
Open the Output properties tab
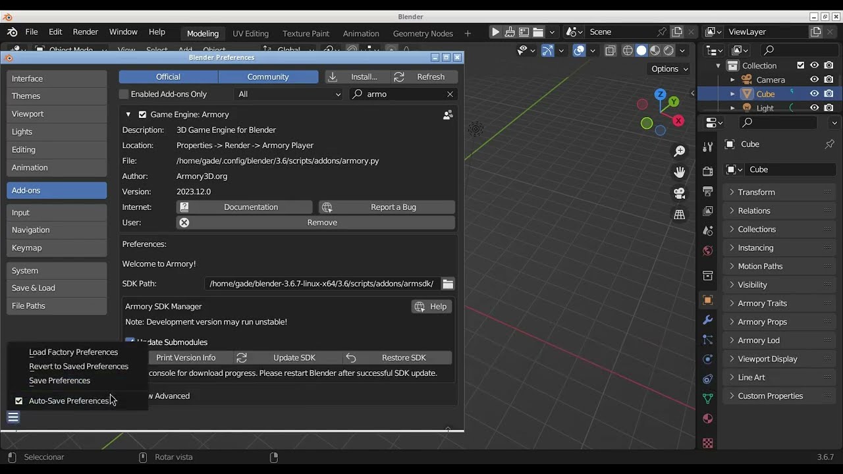[707, 192]
